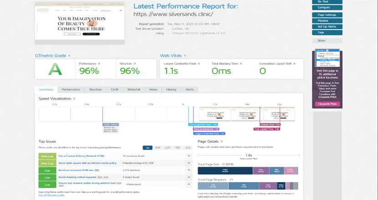Expand the Content Delivery Network issue row
The width and height of the screenshot is (378, 200).
(189, 156)
